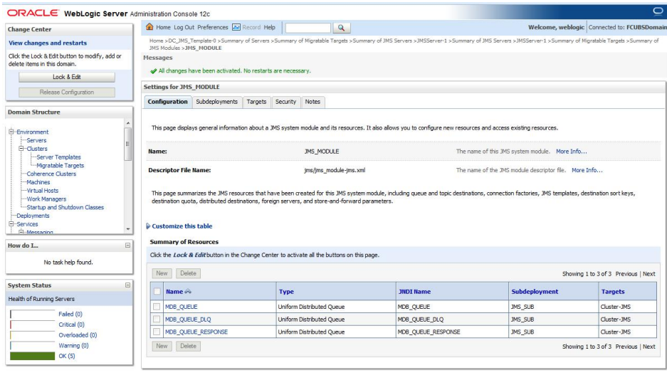The image size is (667, 385).
Task: Open Preferences in the toolbar
Action: click(x=213, y=27)
